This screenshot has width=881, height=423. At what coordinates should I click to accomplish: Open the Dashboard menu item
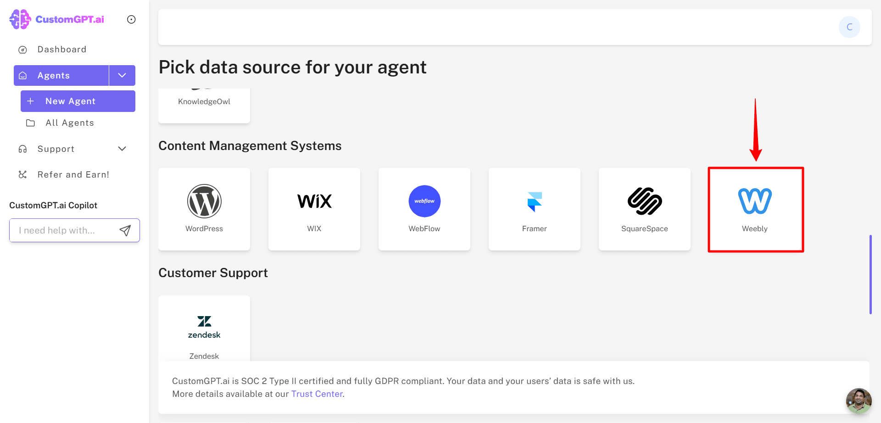[x=61, y=50]
